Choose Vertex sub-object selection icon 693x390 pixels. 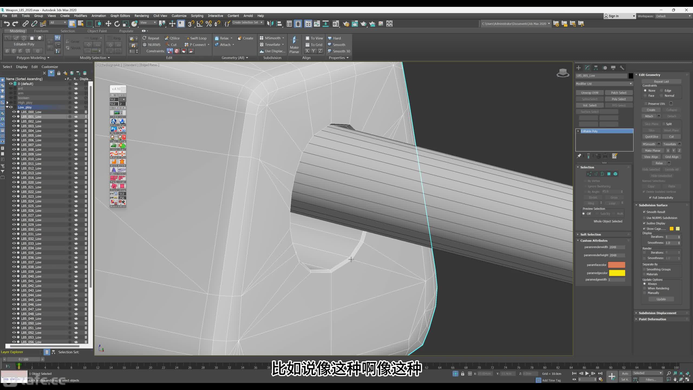pos(589,174)
